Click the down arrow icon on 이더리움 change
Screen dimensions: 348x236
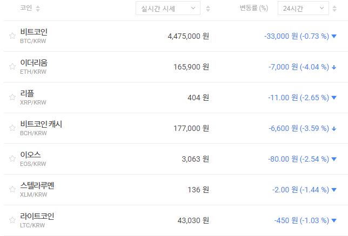point(334,67)
